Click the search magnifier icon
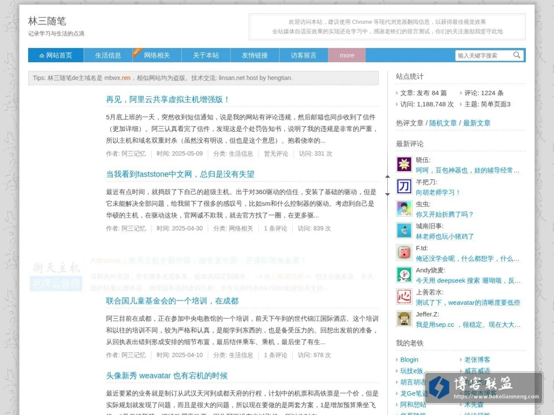The image size is (554, 415). [x=517, y=55]
